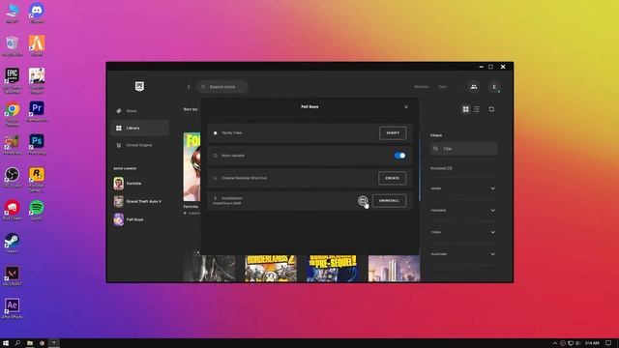Click VERIFY button for Verify Files
619x348 pixels.
coord(393,133)
